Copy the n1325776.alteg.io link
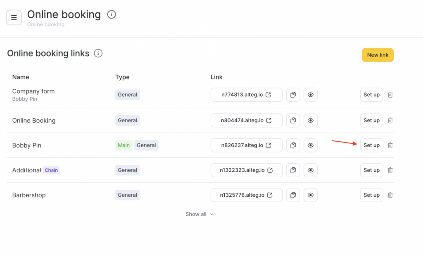The image size is (423, 257). 293,195
